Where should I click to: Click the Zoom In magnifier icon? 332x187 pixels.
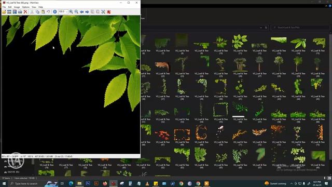[x=71, y=12]
